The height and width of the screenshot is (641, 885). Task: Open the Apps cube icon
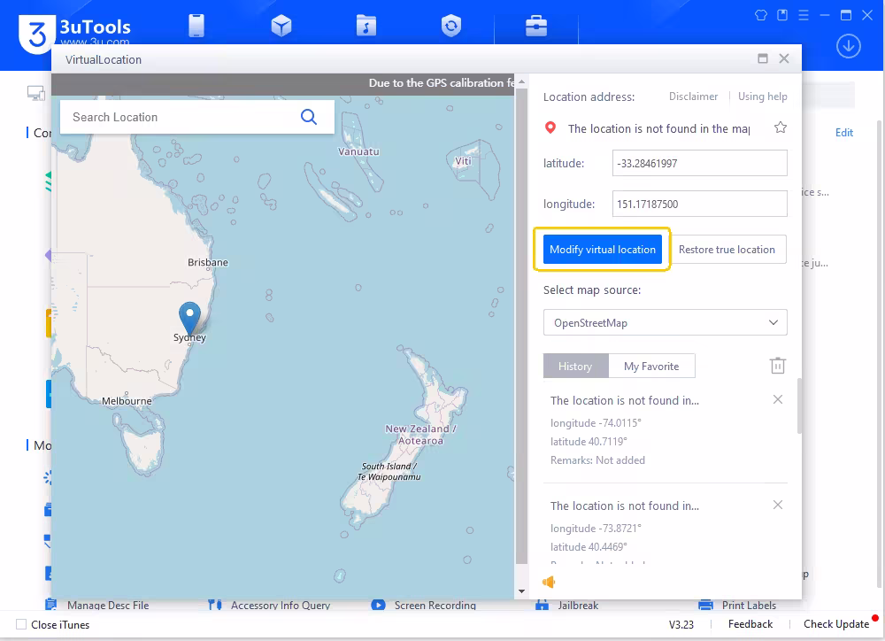pyautogui.click(x=281, y=26)
